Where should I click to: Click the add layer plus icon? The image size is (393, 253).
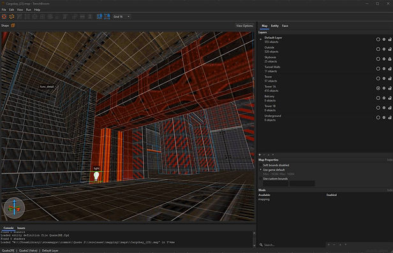[260, 155]
